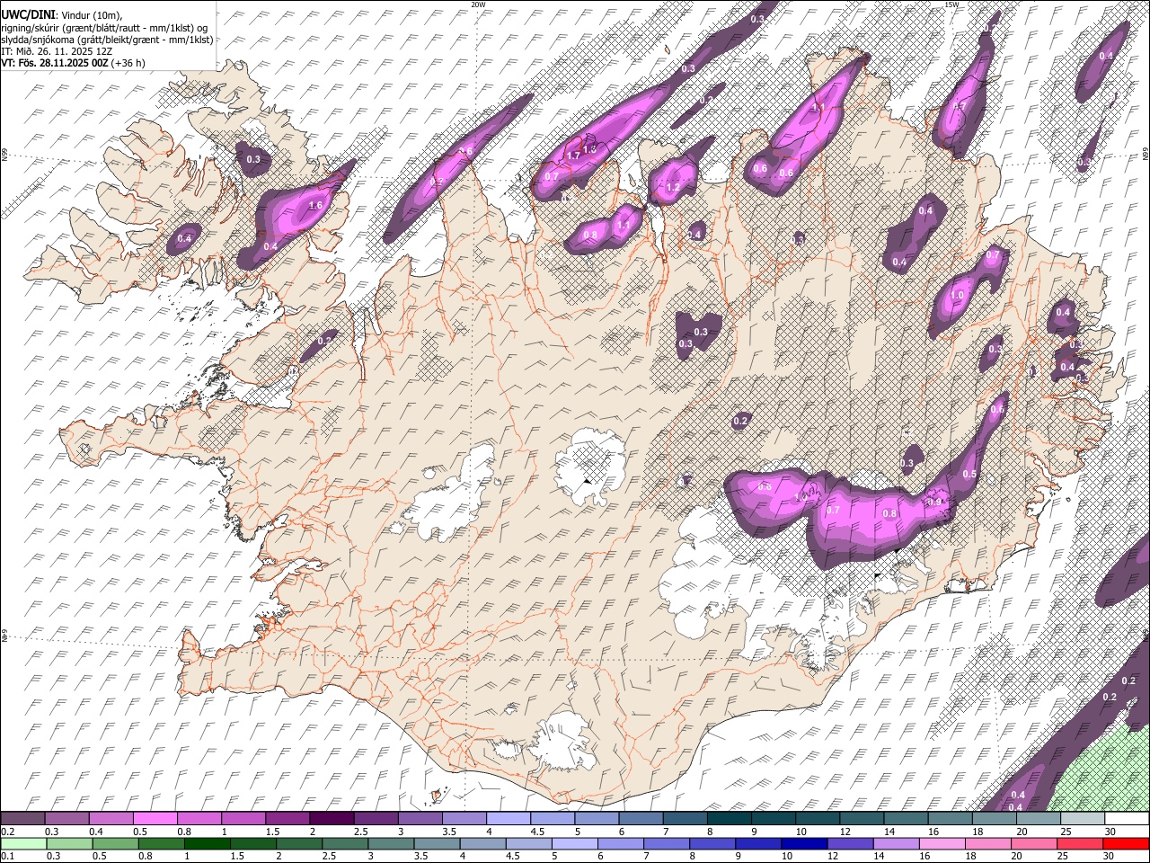Pick the dark green 1 swatch in the bottom legend row
Viewport: 1150px width, 863px height.
click(206, 843)
